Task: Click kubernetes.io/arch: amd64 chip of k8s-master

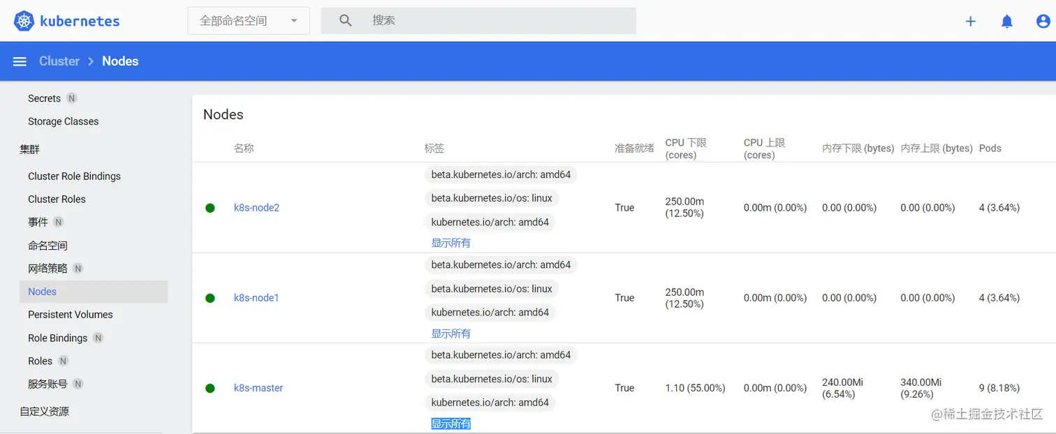Action: 490,403
